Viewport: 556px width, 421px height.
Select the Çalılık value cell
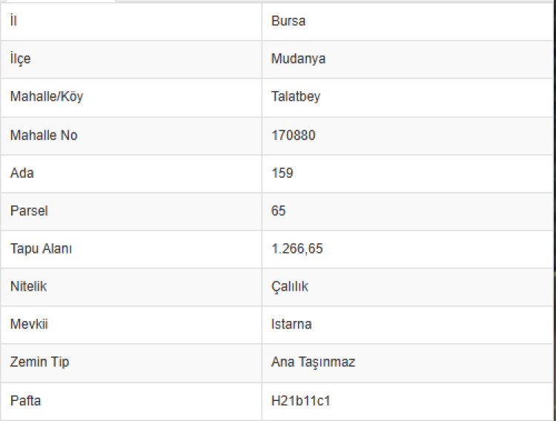coord(290,287)
